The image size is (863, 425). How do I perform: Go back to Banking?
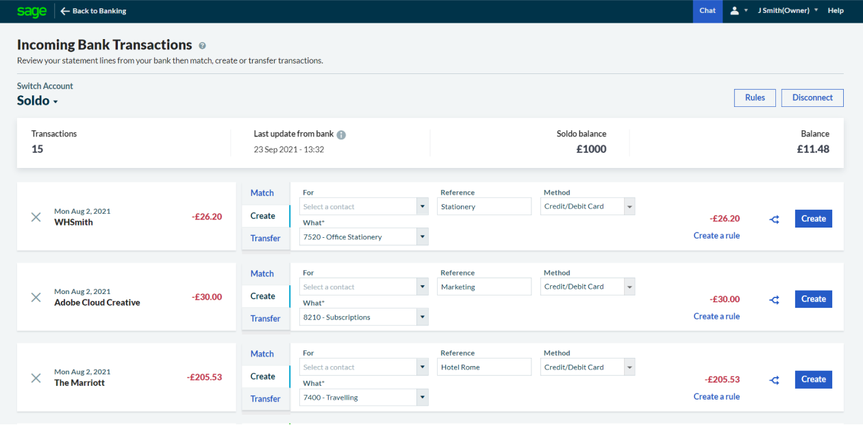coord(93,11)
